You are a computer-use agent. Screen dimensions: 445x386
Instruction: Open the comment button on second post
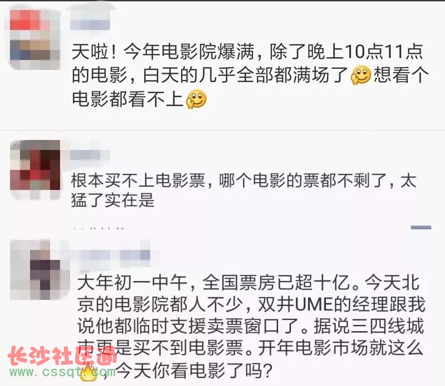tap(421, 227)
